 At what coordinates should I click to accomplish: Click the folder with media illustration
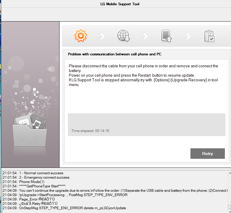click(30, 130)
